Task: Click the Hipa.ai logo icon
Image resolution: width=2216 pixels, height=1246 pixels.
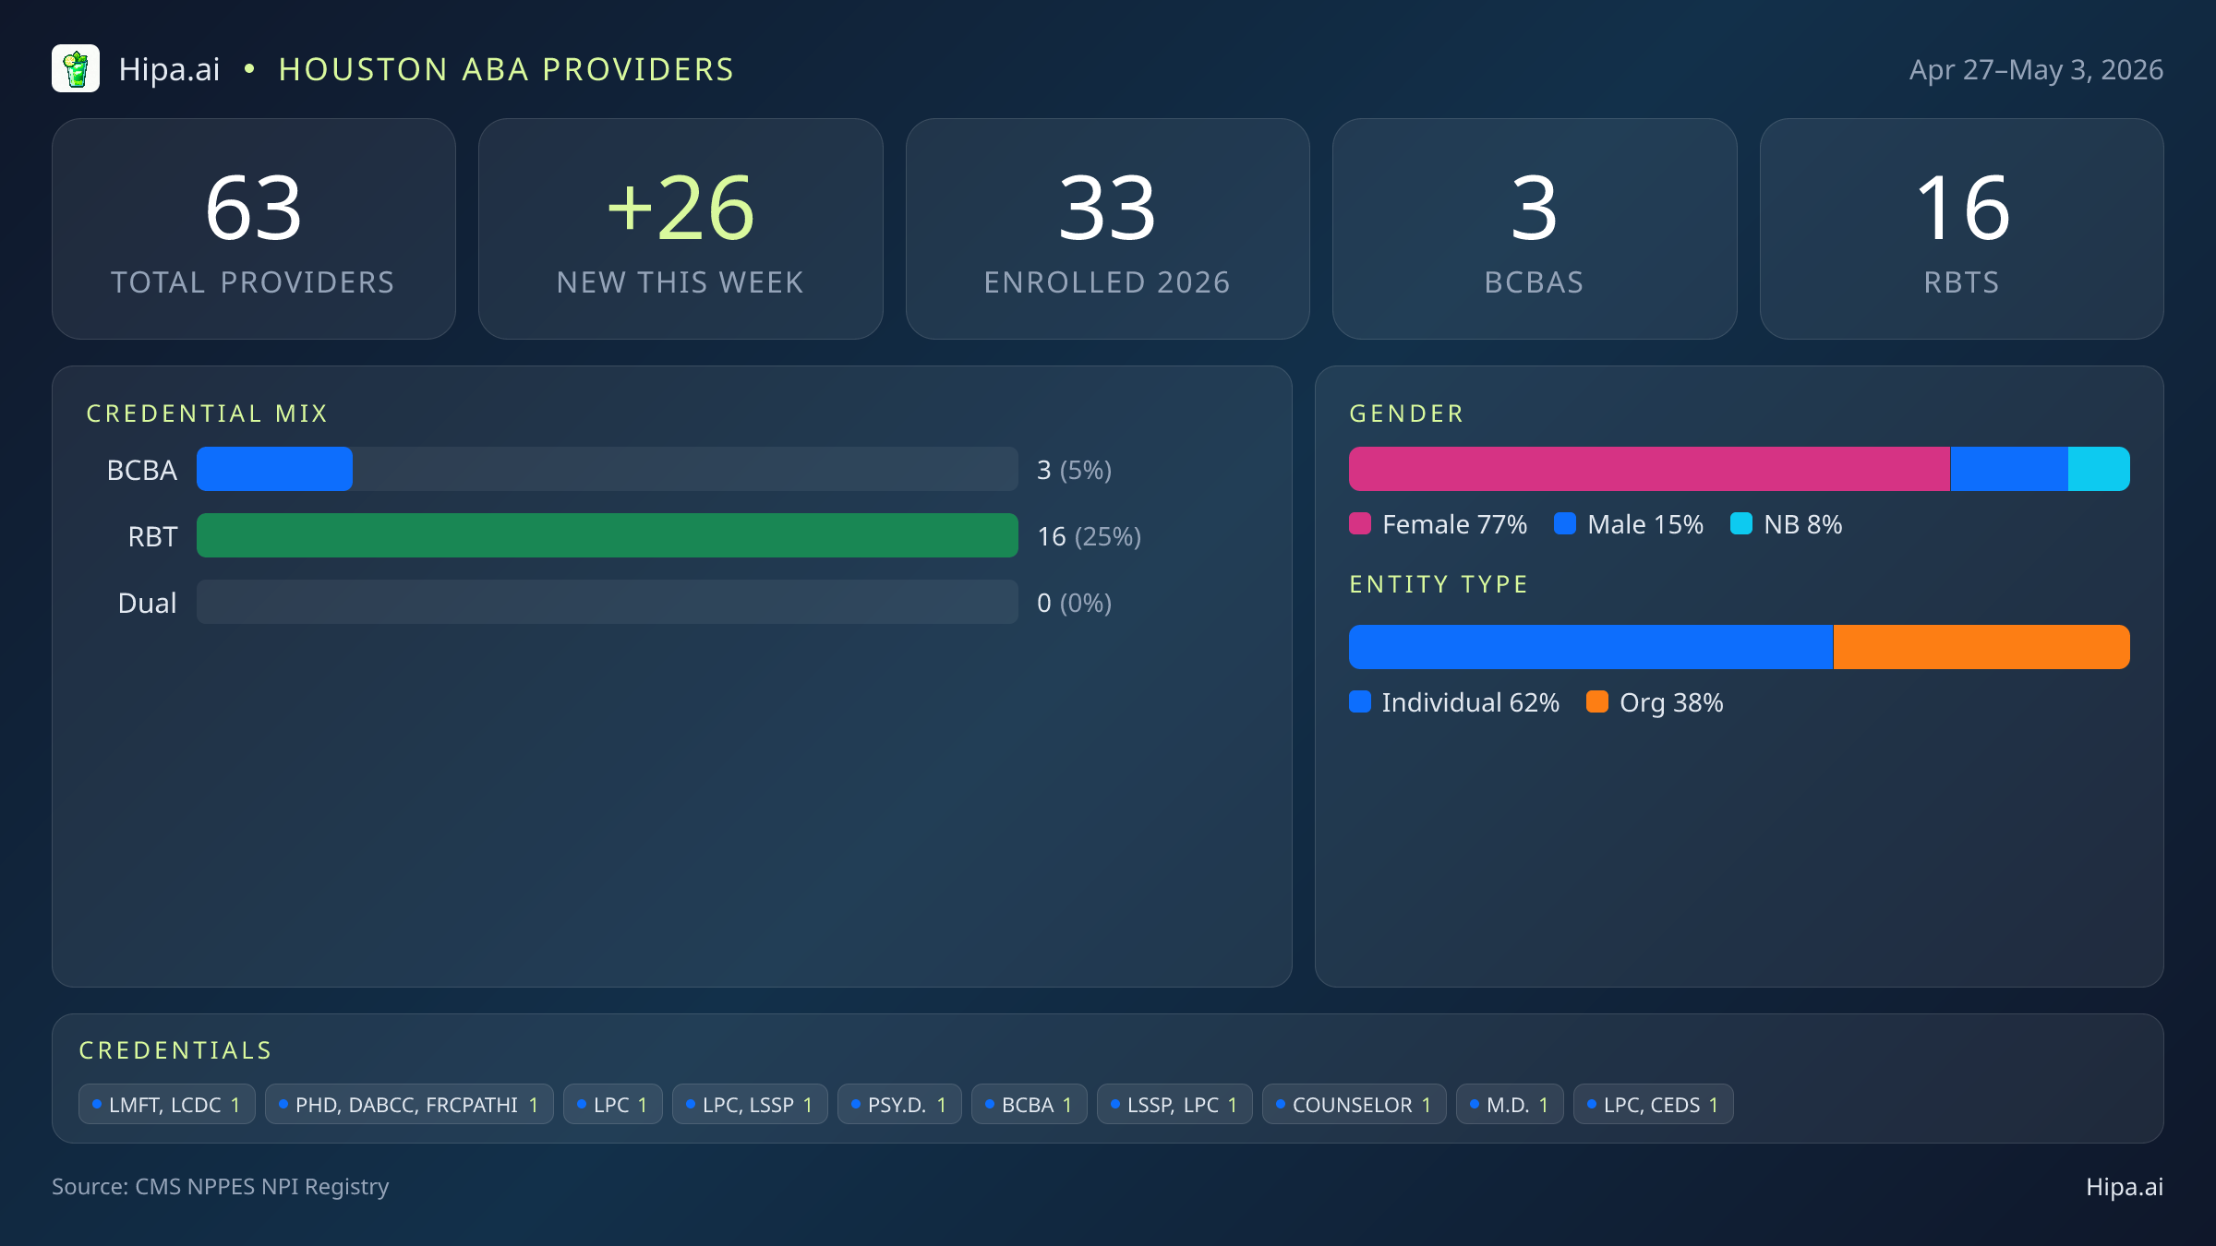Action: click(x=76, y=69)
